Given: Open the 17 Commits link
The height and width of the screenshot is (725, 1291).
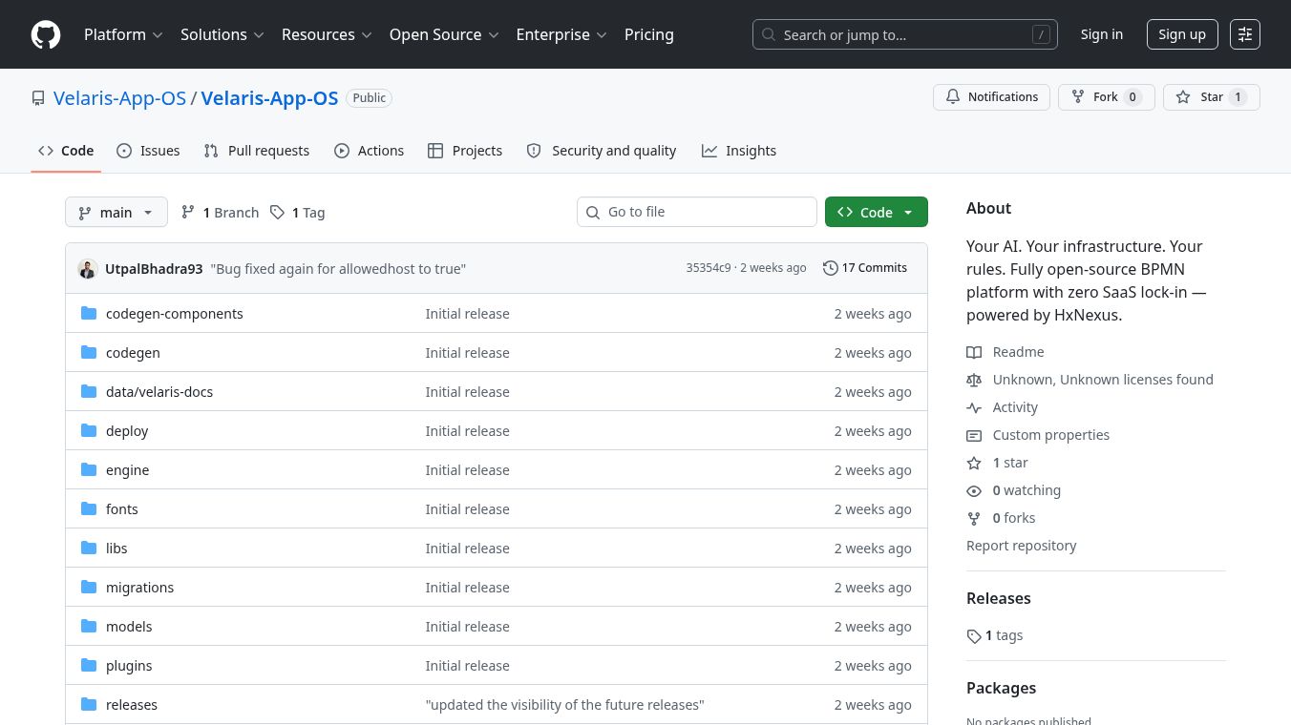Looking at the screenshot, I should 865,268.
